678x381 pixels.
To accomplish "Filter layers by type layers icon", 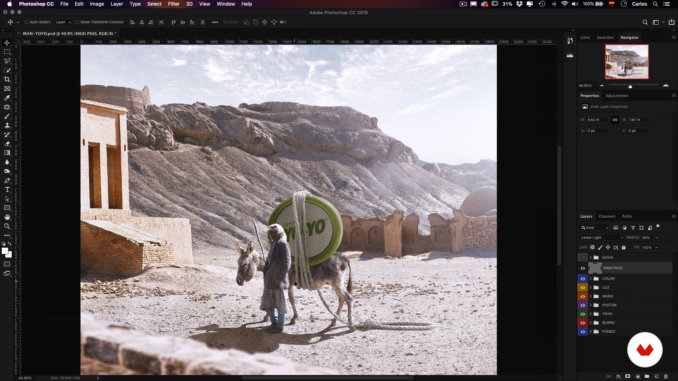I will 633,228.
